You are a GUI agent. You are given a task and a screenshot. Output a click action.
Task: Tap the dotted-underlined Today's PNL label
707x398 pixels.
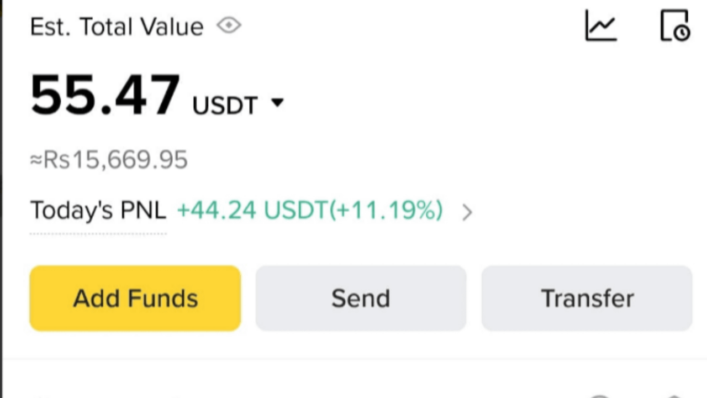pyautogui.click(x=98, y=211)
